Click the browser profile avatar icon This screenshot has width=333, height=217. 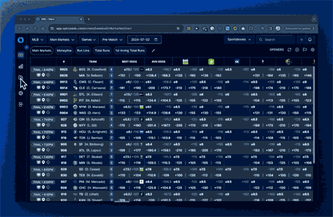point(278,28)
